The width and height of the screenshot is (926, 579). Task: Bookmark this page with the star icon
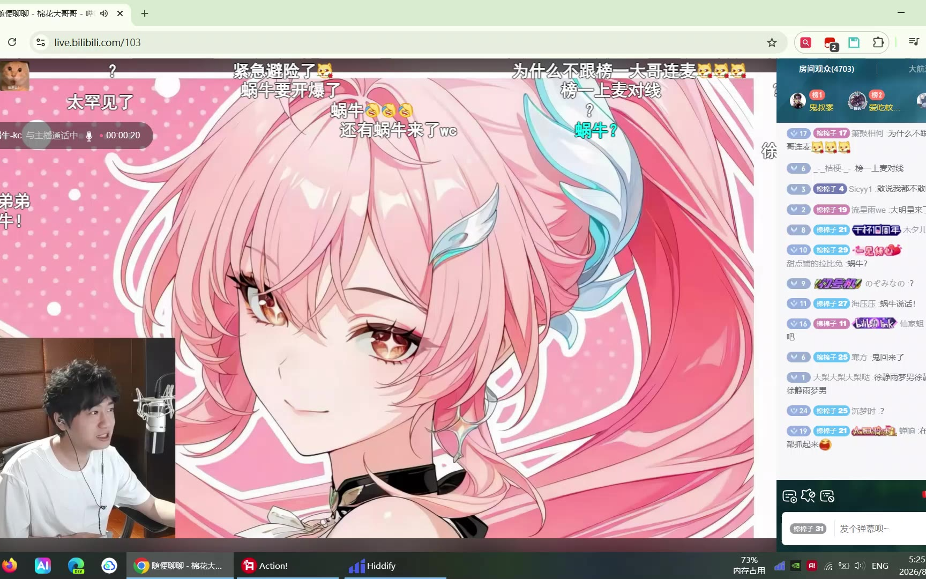click(772, 42)
